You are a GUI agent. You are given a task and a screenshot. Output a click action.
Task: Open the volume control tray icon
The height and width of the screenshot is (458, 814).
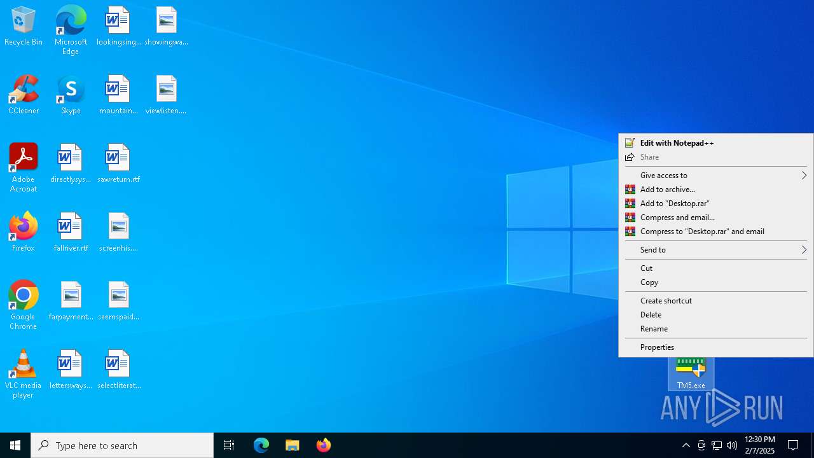pyautogui.click(x=732, y=445)
